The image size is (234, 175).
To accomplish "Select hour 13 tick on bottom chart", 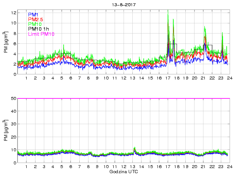I will tap(132, 167).
